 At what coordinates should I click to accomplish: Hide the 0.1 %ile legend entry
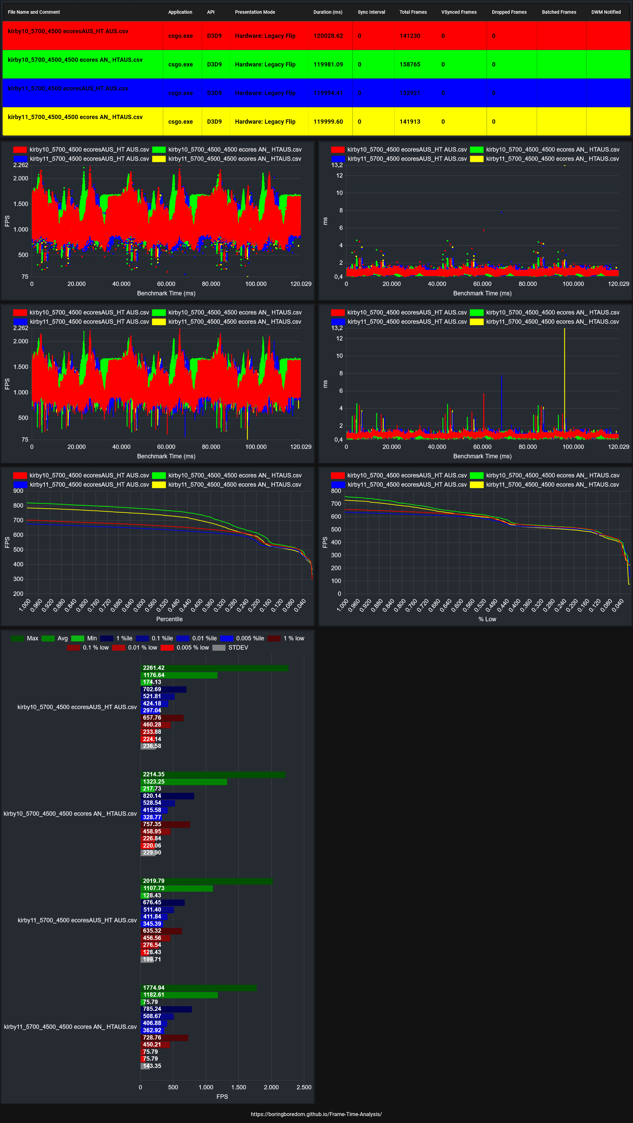coord(154,638)
